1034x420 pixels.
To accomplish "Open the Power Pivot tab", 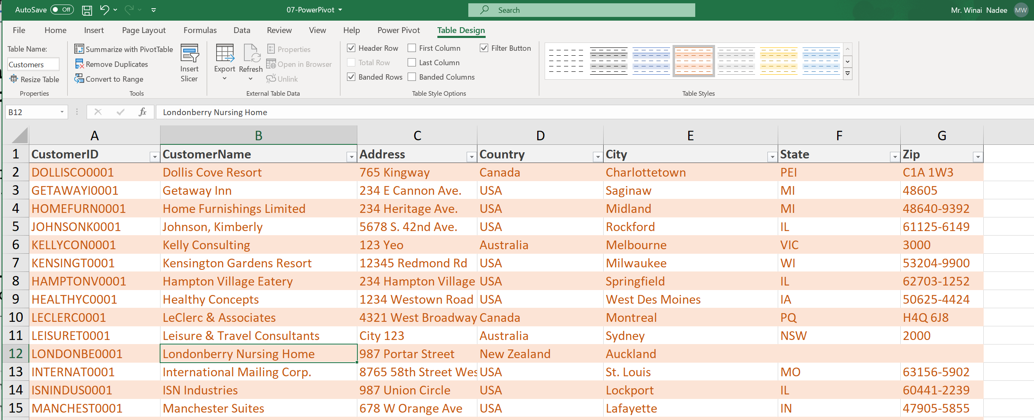I will coord(399,30).
